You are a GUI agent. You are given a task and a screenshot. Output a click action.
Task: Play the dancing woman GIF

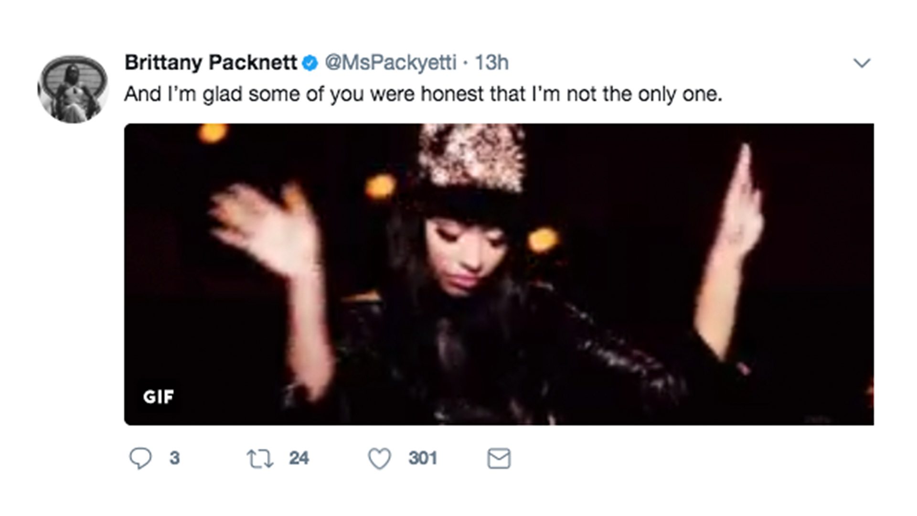pyautogui.click(x=499, y=274)
